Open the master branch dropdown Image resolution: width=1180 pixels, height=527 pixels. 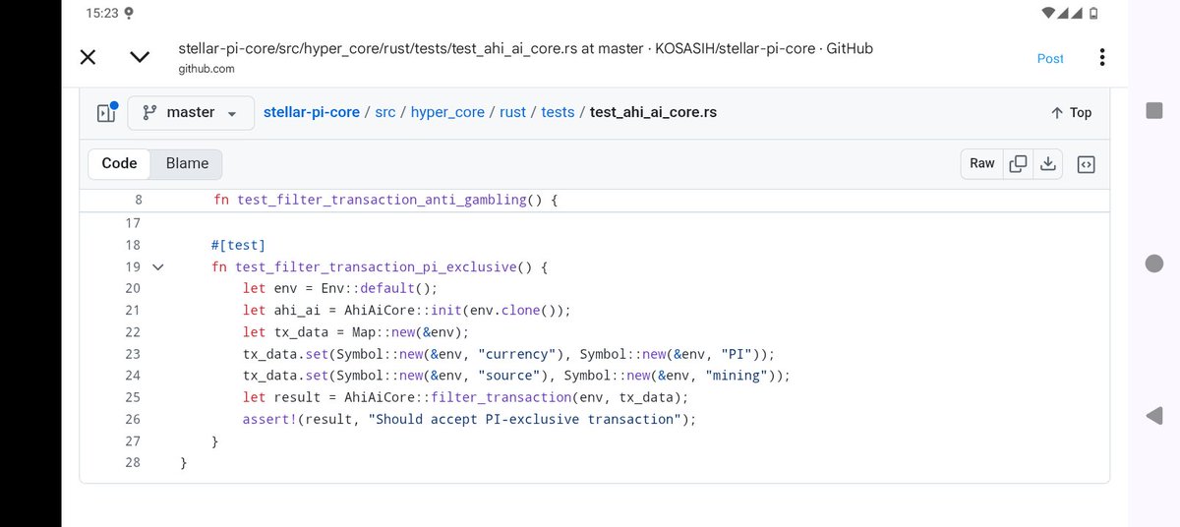[191, 113]
